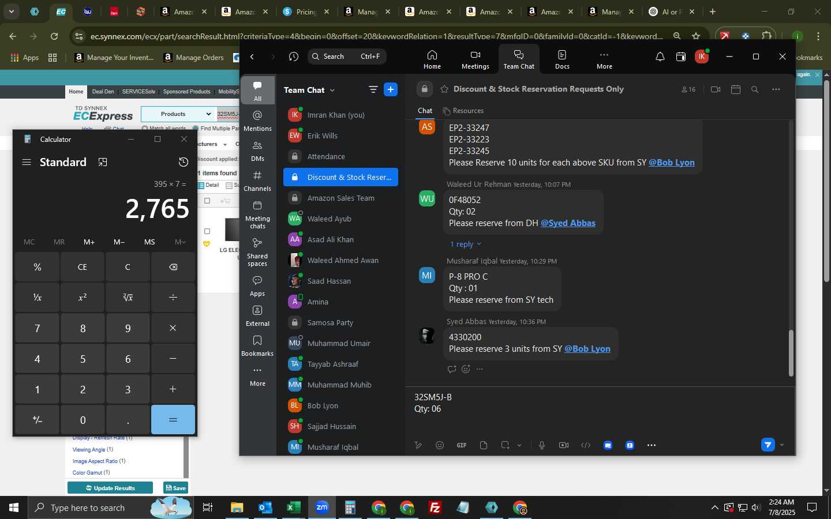Send the message with blue send button
The width and height of the screenshot is (831, 519).
pyautogui.click(x=768, y=445)
